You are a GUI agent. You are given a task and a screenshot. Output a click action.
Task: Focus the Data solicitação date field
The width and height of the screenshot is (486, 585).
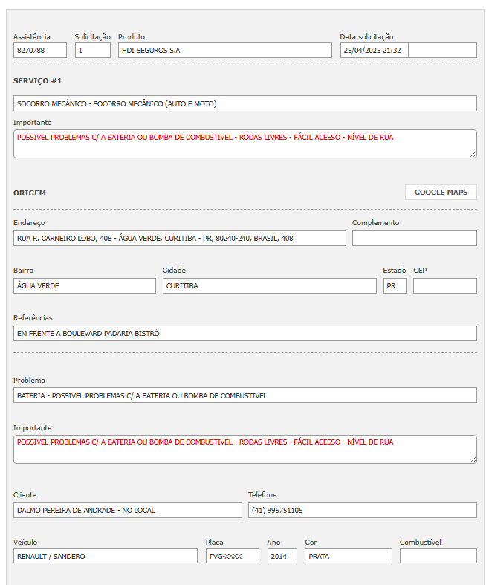pyautogui.click(x=374, y=51)
